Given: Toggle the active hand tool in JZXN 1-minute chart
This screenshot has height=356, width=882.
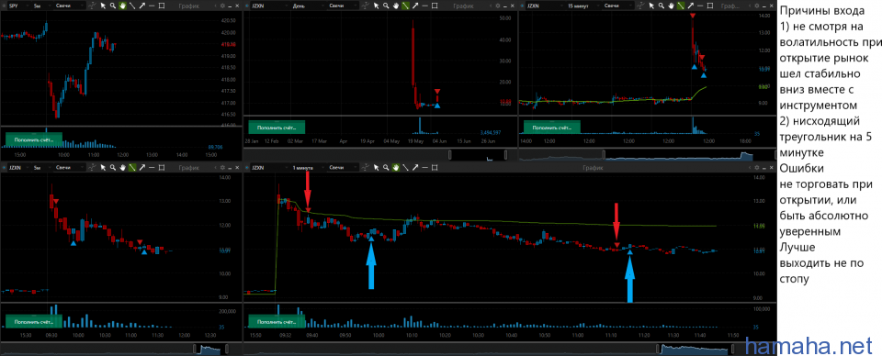Looking at the screenshot, I should click(395, 167).
